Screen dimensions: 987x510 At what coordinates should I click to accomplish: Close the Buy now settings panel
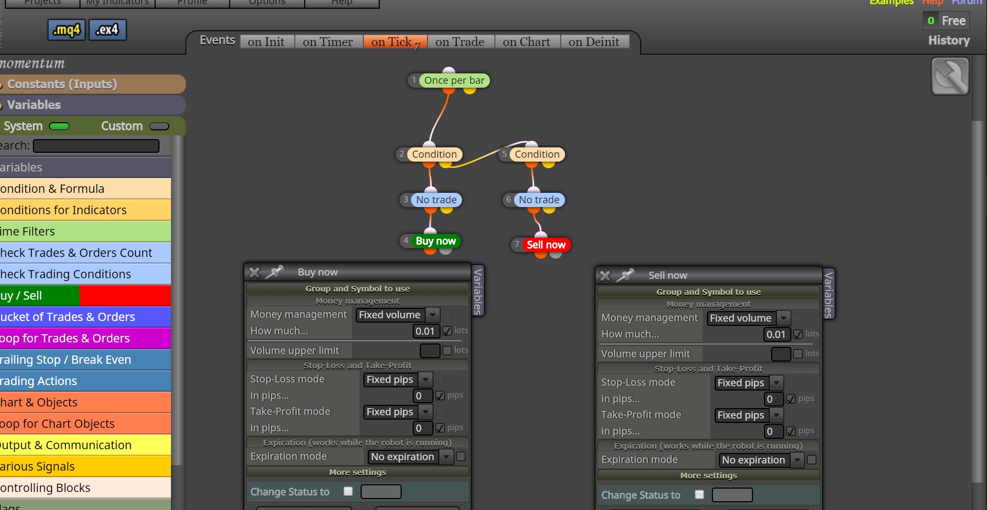click(254, 272)
